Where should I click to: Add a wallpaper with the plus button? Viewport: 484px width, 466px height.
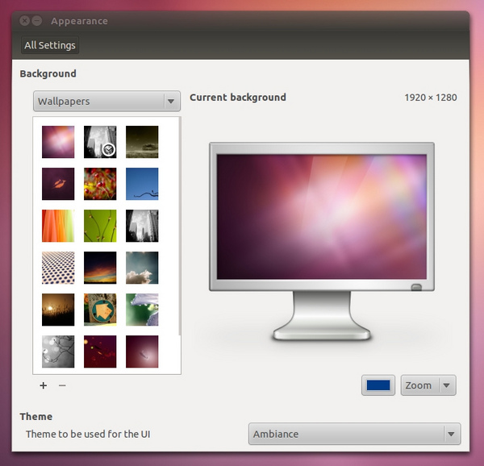44,385
